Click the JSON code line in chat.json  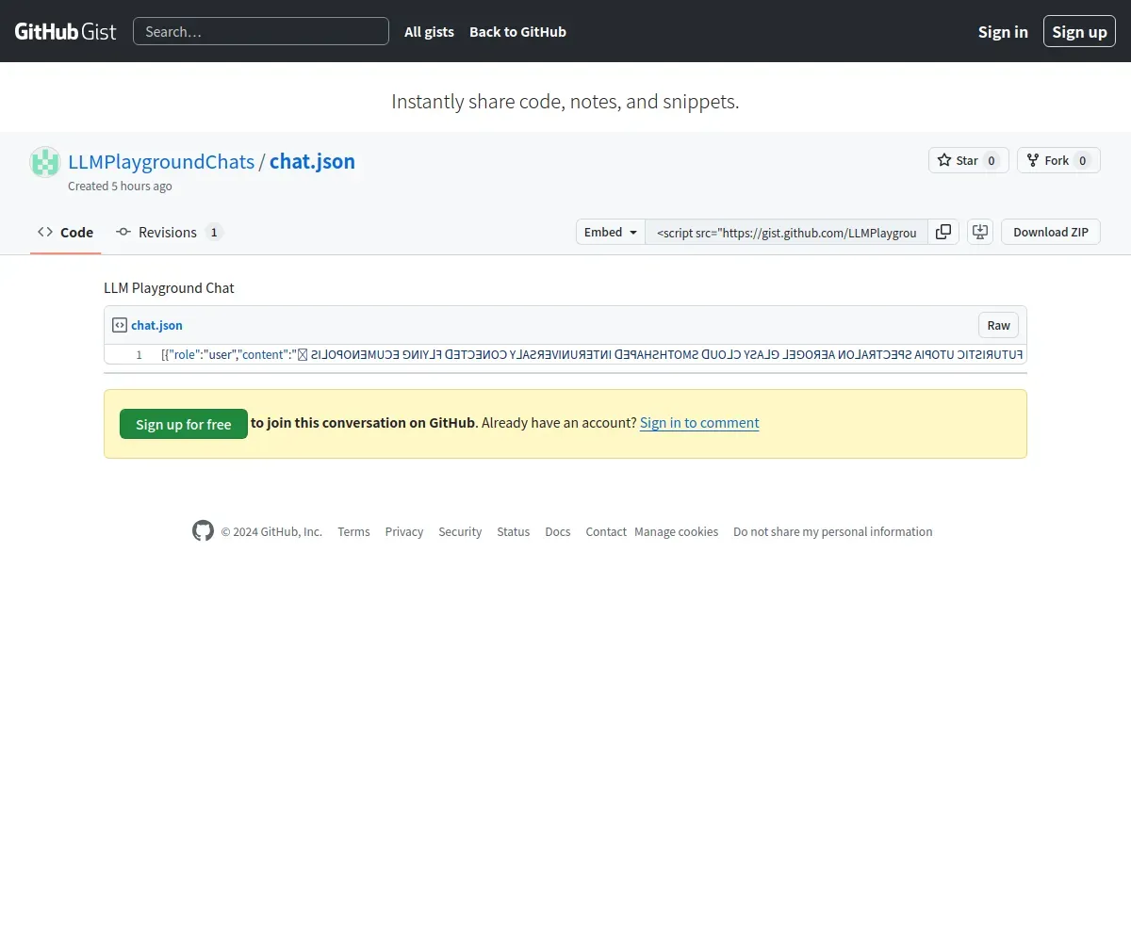(592, 354)
